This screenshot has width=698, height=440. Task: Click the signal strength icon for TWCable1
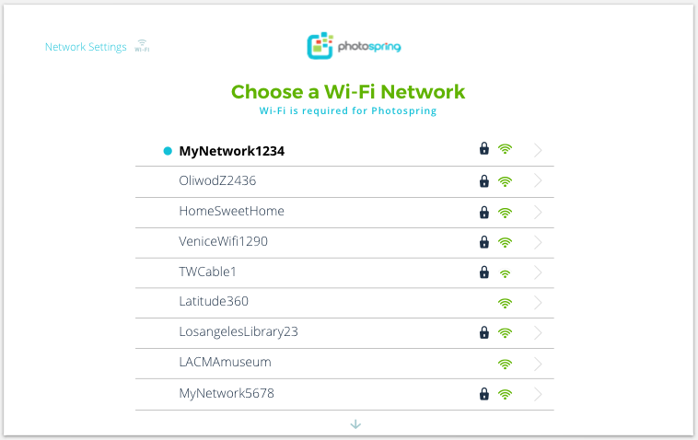point(505,274)
